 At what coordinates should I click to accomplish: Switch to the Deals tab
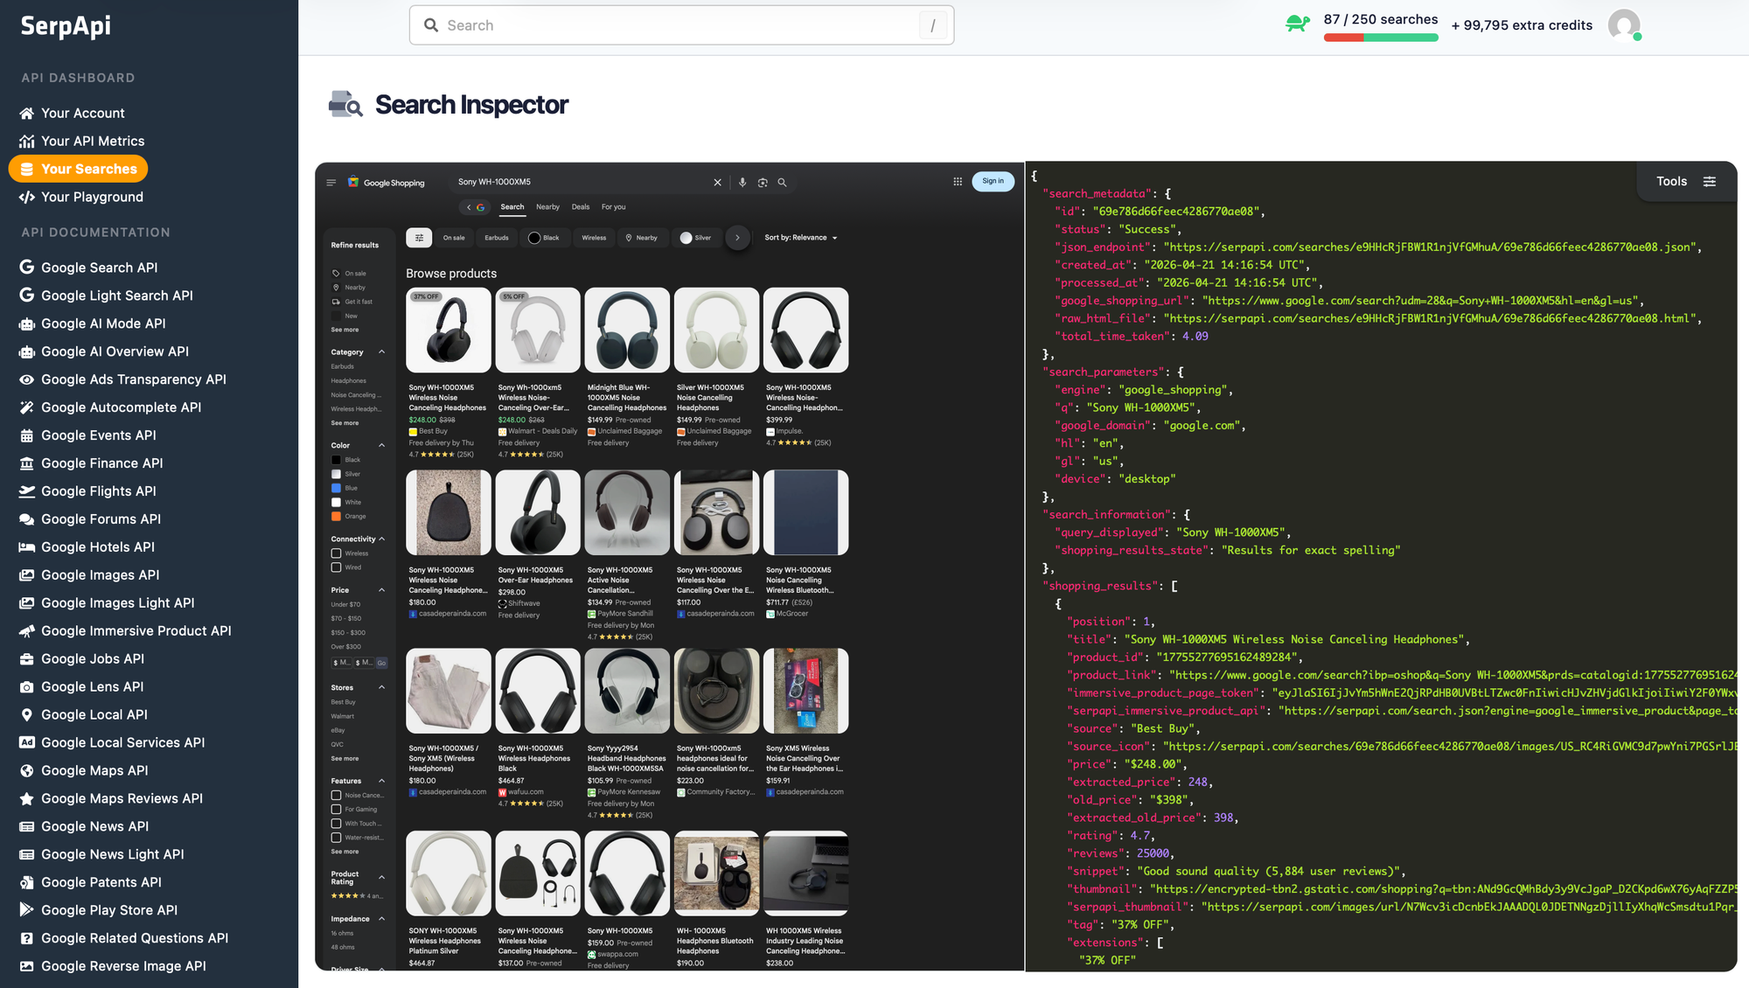click(581, 207)
